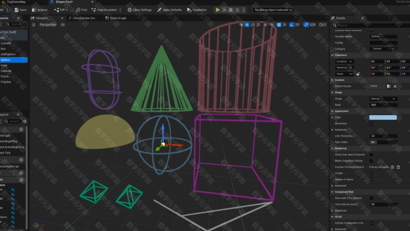
Task: Click the lock scale ratio icon
Action: click(x=358, y=74)
